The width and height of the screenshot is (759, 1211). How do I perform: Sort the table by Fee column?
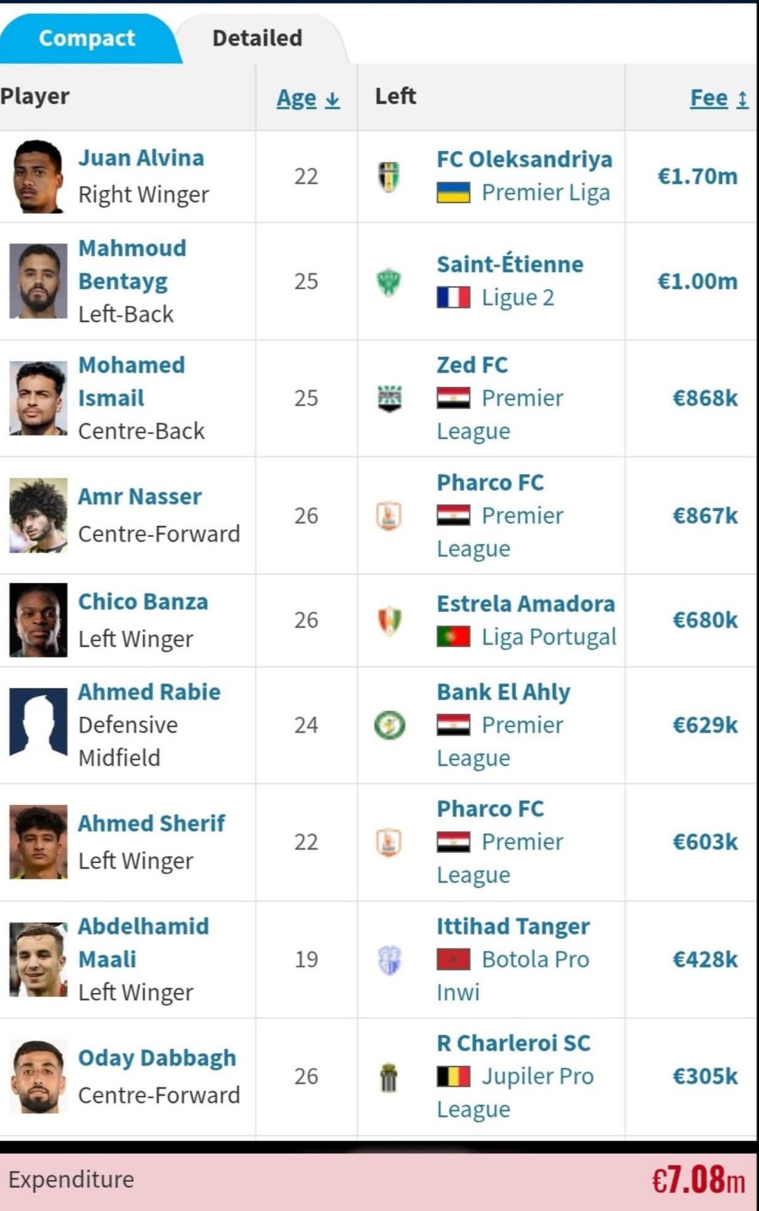(x=719, y=98)
